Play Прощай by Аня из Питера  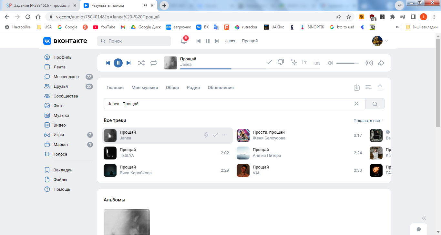(x=243, y=153)
